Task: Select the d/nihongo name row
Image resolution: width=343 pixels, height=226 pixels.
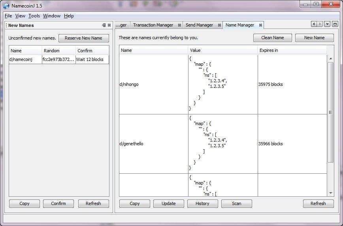Action: (x=223, y=84)
